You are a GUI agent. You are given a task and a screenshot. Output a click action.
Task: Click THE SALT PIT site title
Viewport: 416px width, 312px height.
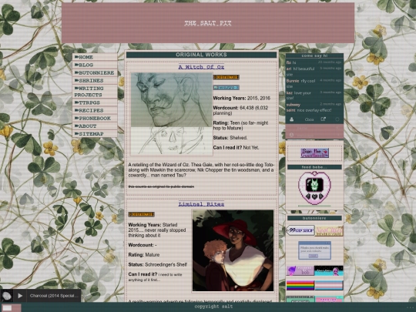pyautogui.click(x=208, y=23)
